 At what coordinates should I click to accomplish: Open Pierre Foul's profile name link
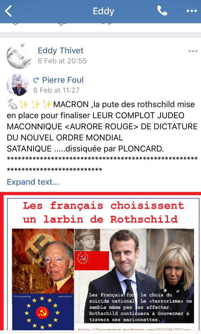pos(63,80)
